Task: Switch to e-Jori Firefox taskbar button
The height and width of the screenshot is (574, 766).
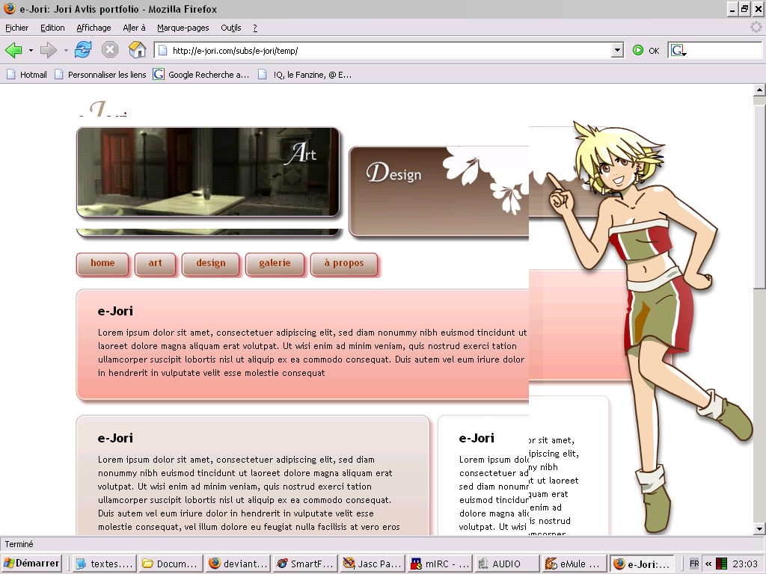Action: (642, 564)
